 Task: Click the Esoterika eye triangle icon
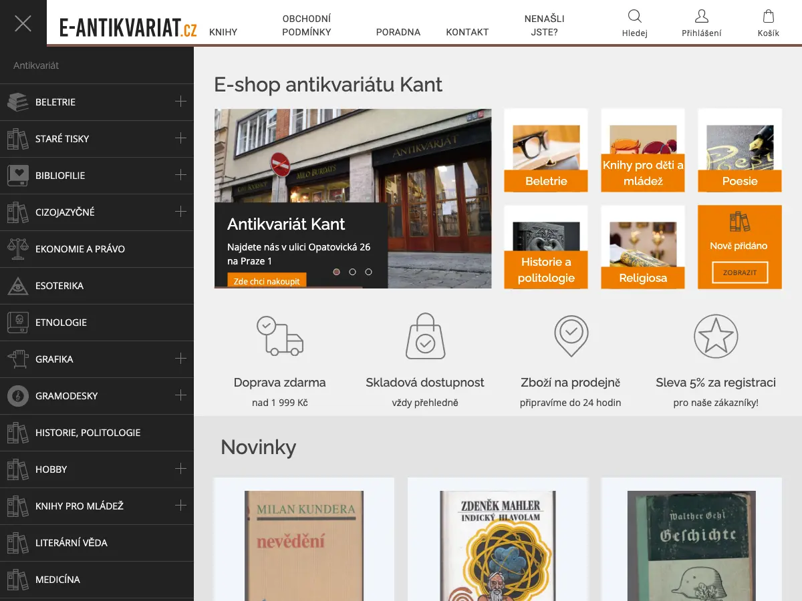click(x=17, y=286)
